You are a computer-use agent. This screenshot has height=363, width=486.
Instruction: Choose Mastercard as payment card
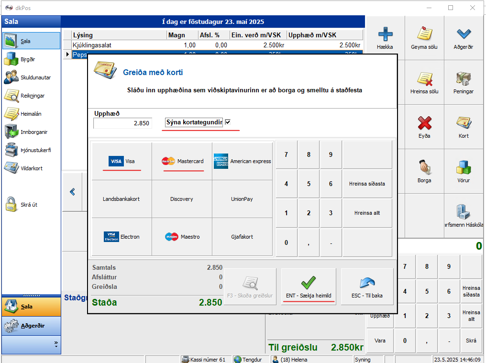point(182,161)
